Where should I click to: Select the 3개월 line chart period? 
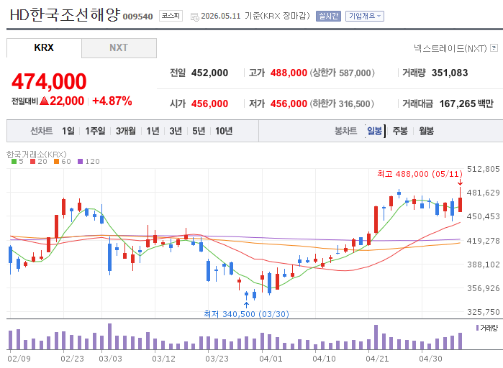[125, 131]
